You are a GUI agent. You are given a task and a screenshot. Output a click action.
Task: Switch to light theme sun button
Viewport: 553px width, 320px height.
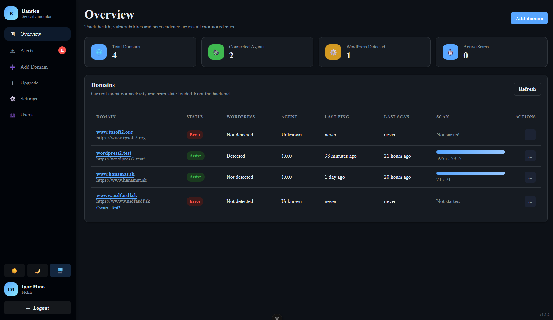pyautogui.click(x=14, y=271)
